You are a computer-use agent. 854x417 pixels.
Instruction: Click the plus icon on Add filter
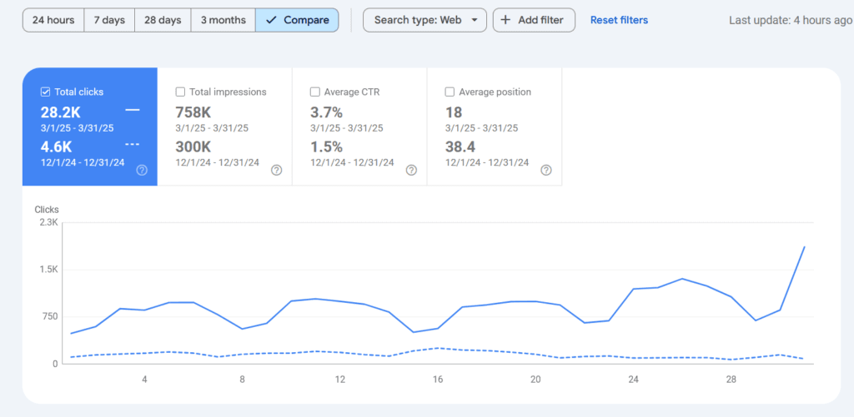(505, 20)
